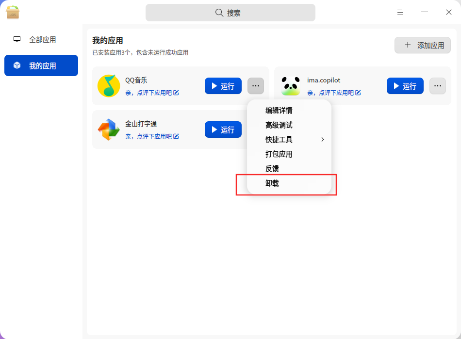Click 卸载 to uninstall the app

point(289,183)
